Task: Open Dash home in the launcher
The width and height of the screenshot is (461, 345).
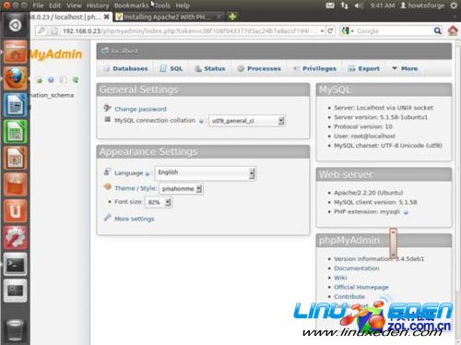Action: pyautogui.click(x=15, y=26)
